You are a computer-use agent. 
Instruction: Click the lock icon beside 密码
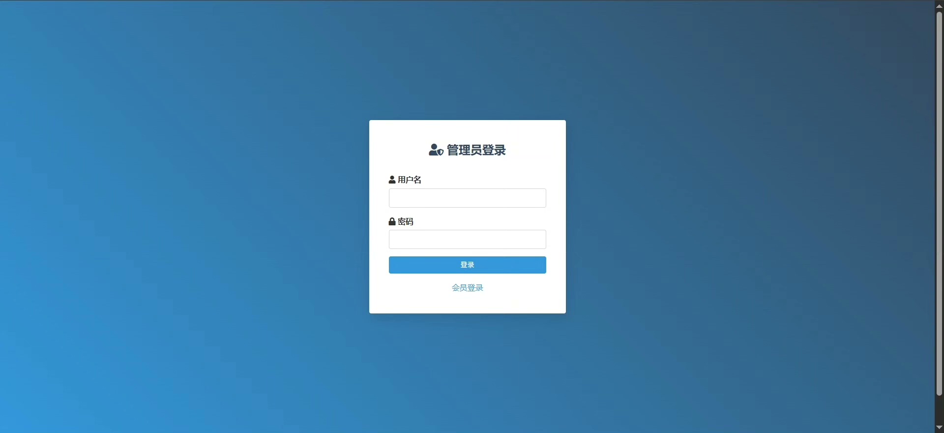(392, 222)
